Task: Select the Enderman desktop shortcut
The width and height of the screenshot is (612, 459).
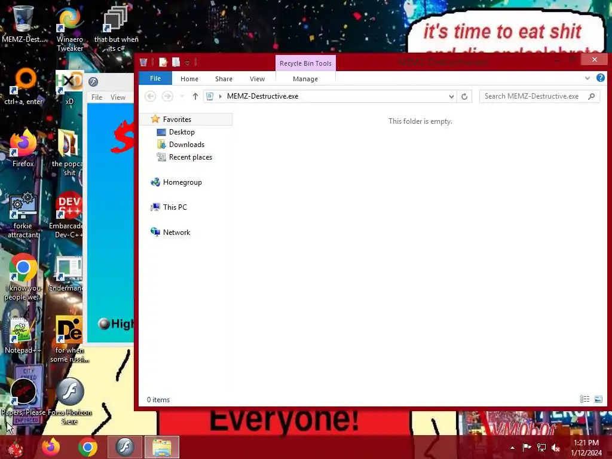Action: [x=66, y=274]
